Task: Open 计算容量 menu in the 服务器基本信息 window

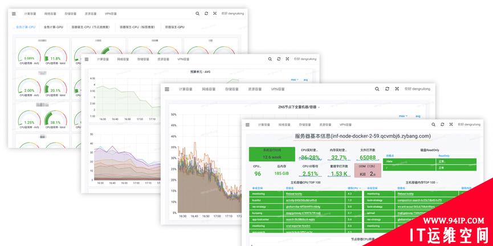Action: pyautogui.click(x=264, y=125)
